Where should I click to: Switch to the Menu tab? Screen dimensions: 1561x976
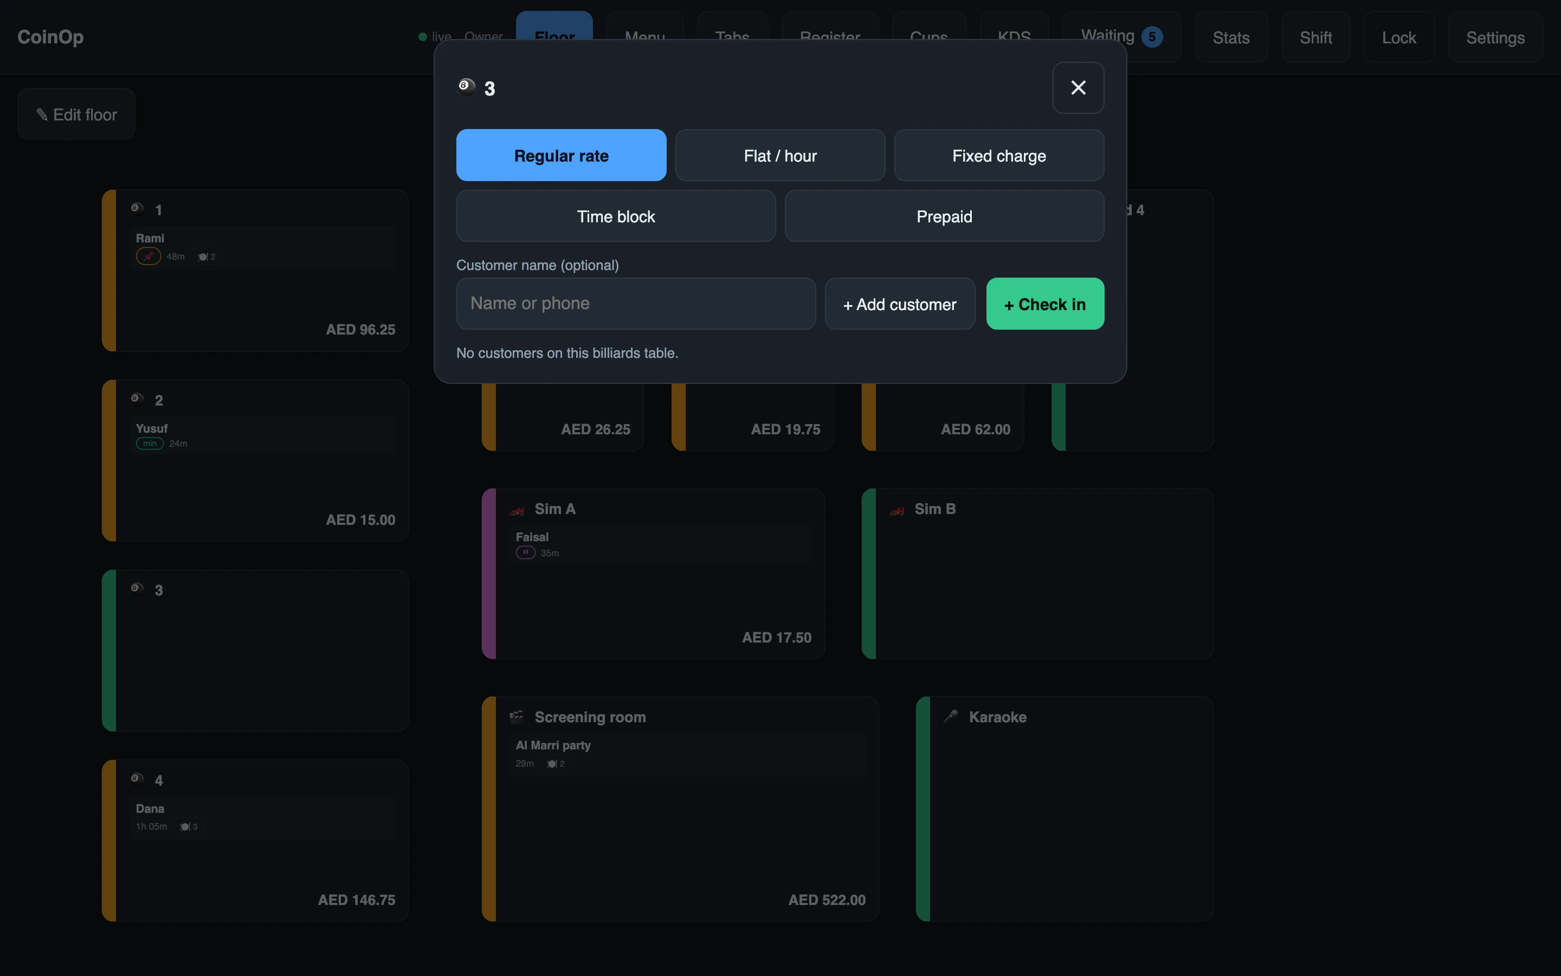coord(644,26)
